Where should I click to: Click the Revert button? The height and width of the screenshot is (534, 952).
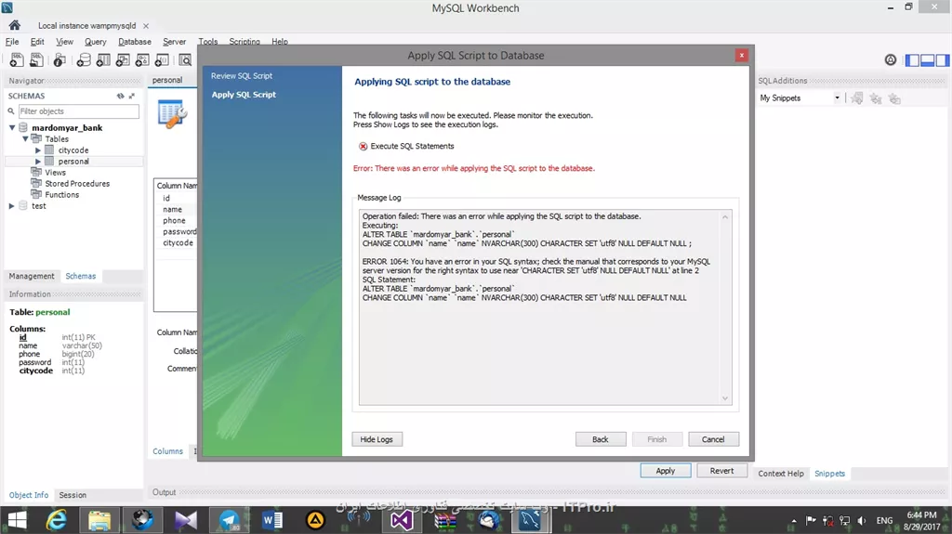click(x=721, y=470)
